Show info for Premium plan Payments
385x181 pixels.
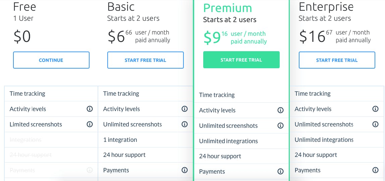point(280,171)
